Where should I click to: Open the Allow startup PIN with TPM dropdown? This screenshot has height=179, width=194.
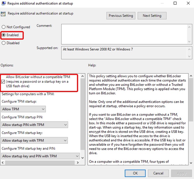35,125
